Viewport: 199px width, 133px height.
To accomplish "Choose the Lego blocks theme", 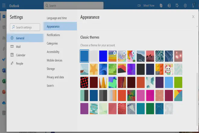I will [x=160, y=69].
